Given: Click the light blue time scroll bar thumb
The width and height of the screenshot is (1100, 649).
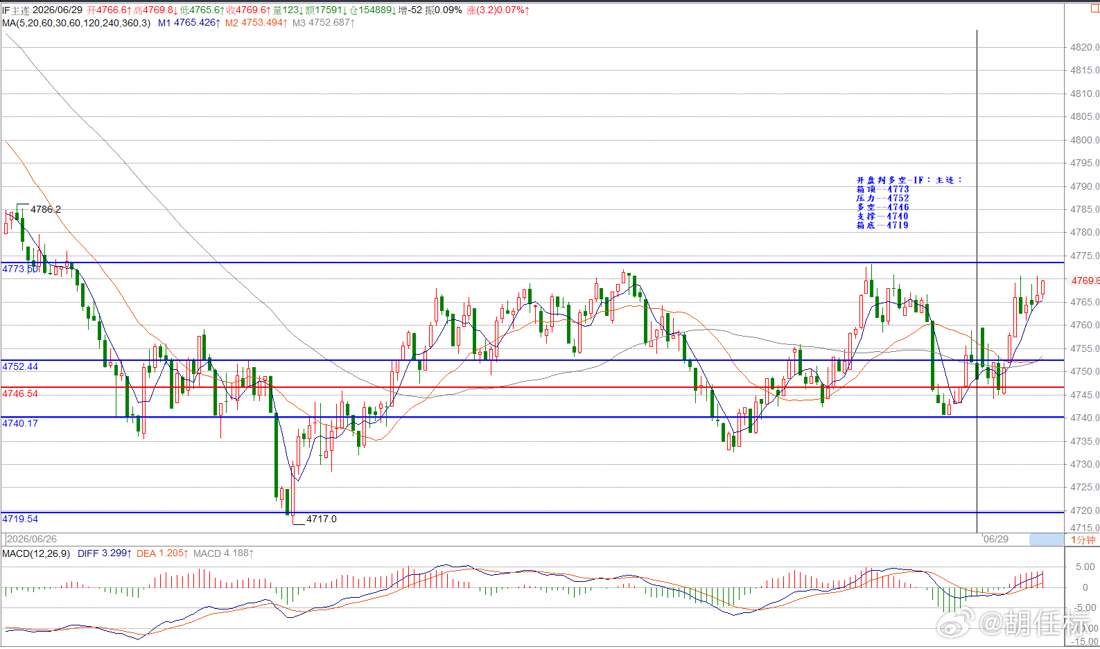Looking at the screenshot, I should (1046, 539).
